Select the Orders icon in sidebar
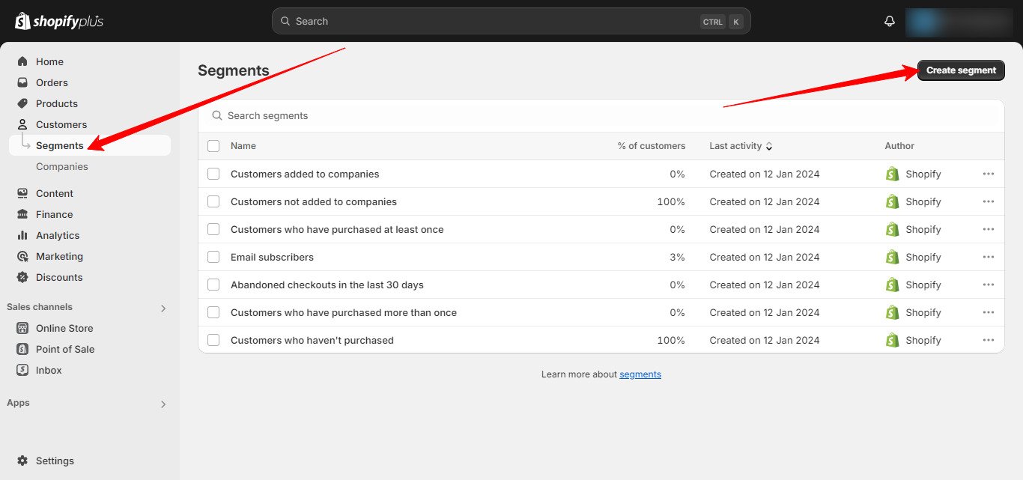The image size is (1023, 480). [23, 82]
